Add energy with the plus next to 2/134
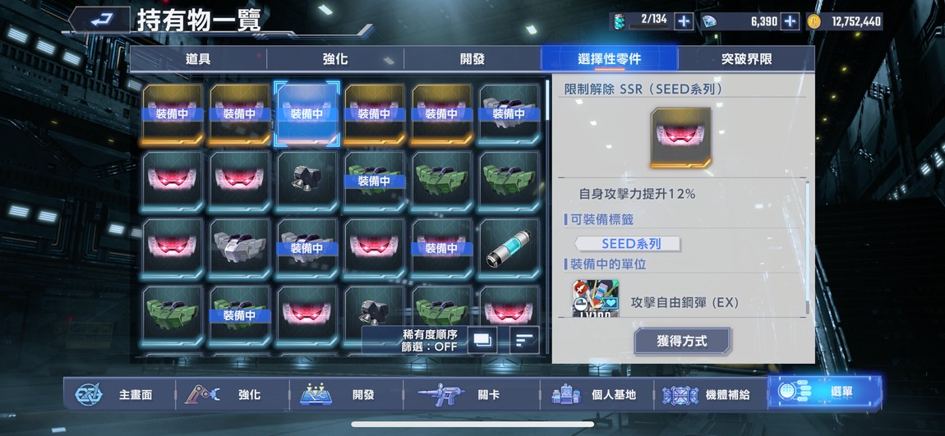Screen dimensions: 945x436 [683, 21]
